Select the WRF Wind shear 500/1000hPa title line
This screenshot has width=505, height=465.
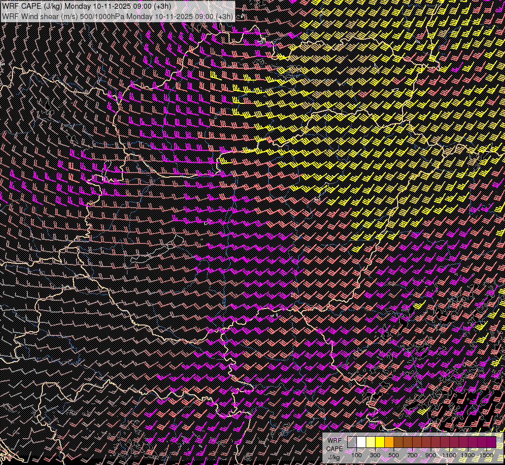pyautogui.click(x=118, y=16)
